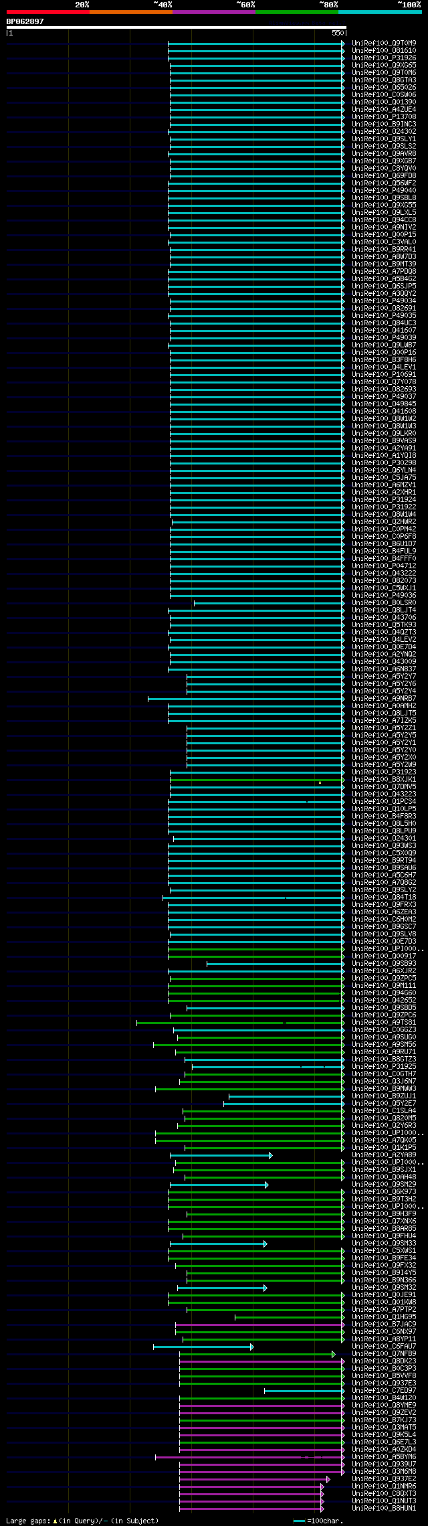Screen dimensions: 428x1526
Task: Select hit UniRef100_B9RR41
Action: [384, 250]
